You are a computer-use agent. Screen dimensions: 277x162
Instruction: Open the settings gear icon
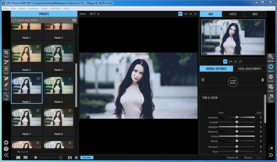[x=6, y=143]
